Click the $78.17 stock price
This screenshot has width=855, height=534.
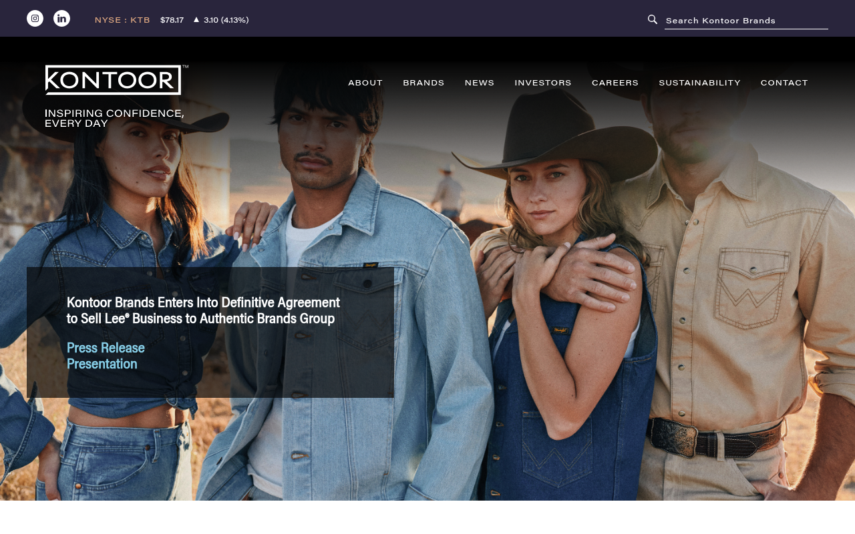(x=172, y=20)
